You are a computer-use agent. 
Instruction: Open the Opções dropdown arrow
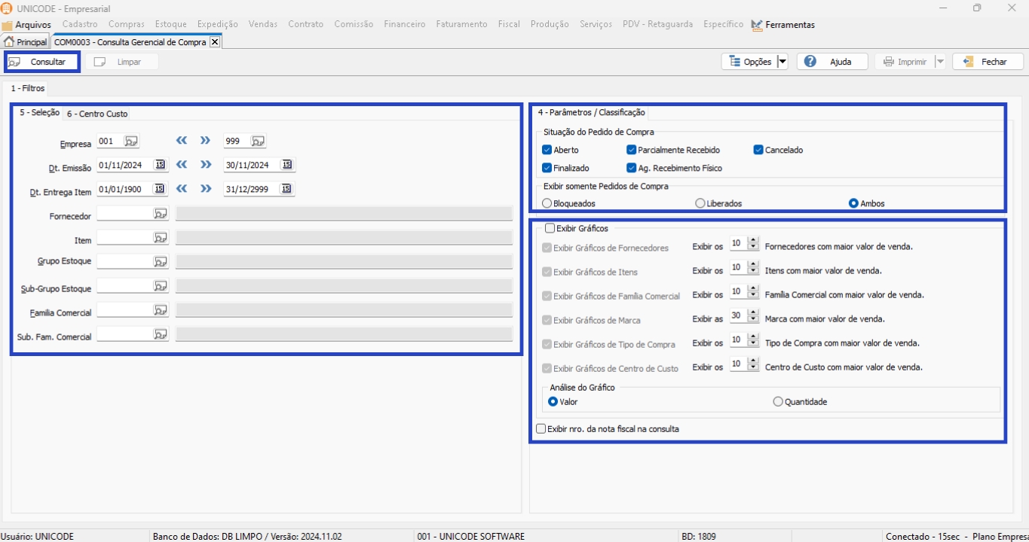(x=782, y=62)
